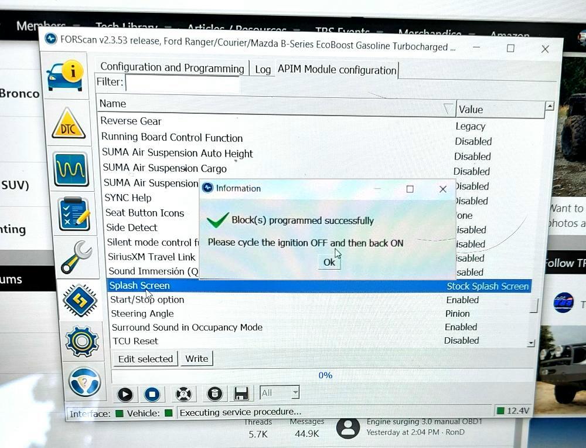Image resolution: width=586 pixels, height=448 pixels.
Task: Click the stop button in bottom toolbar
Action: (152, 394)
